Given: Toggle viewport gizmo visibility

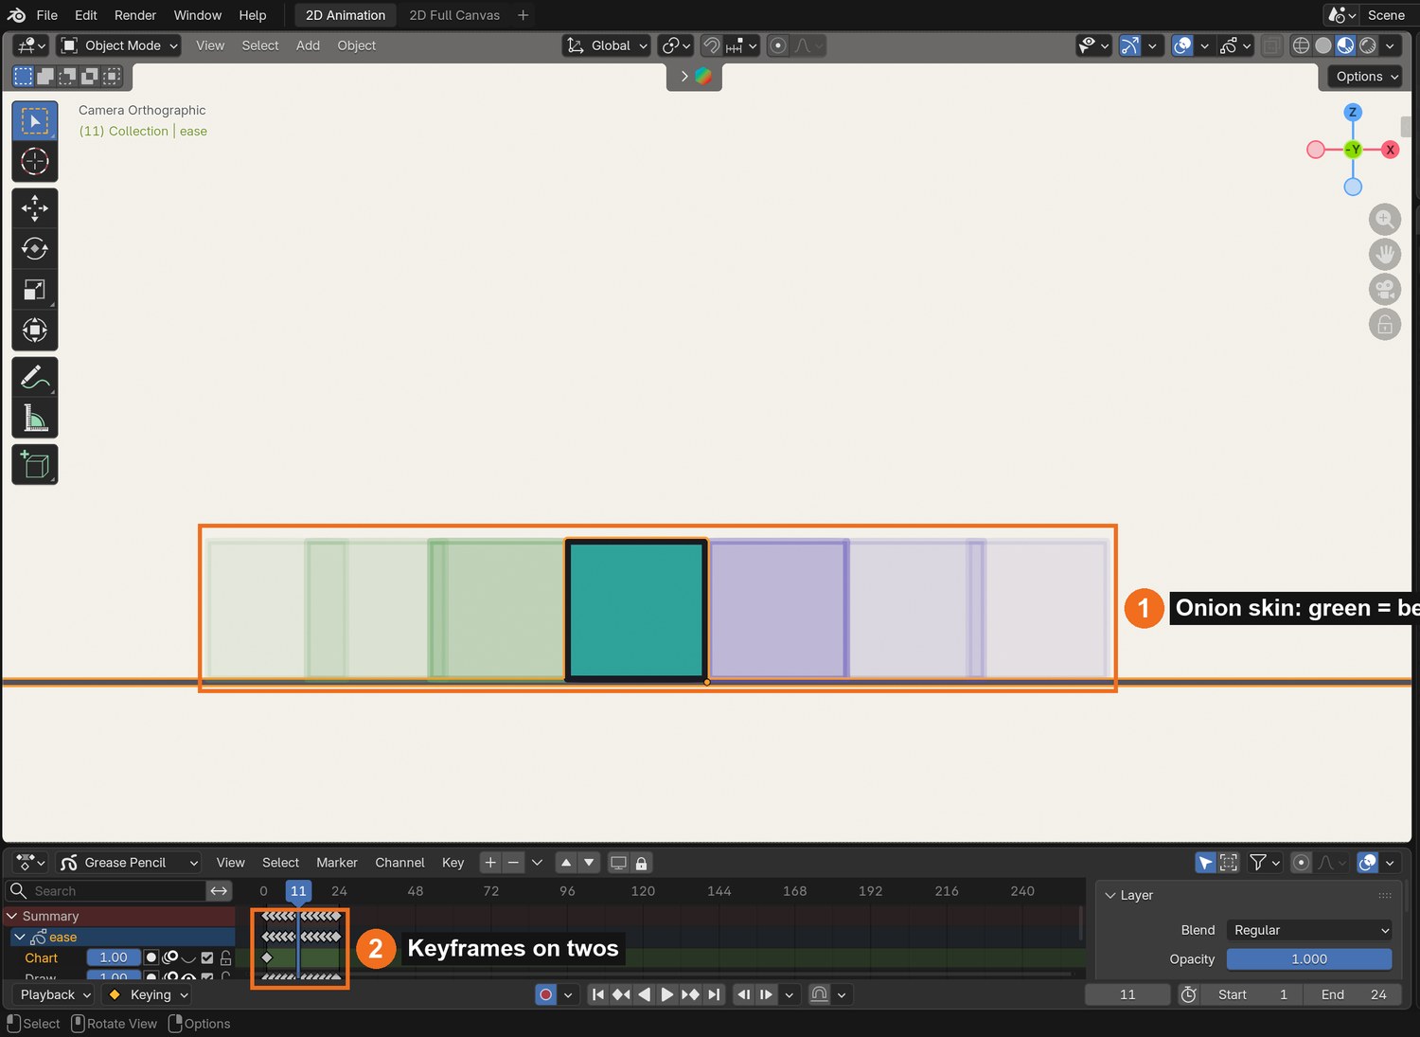Looking at the screenshot, I should pyautogui.click(x=1130, y=45).
